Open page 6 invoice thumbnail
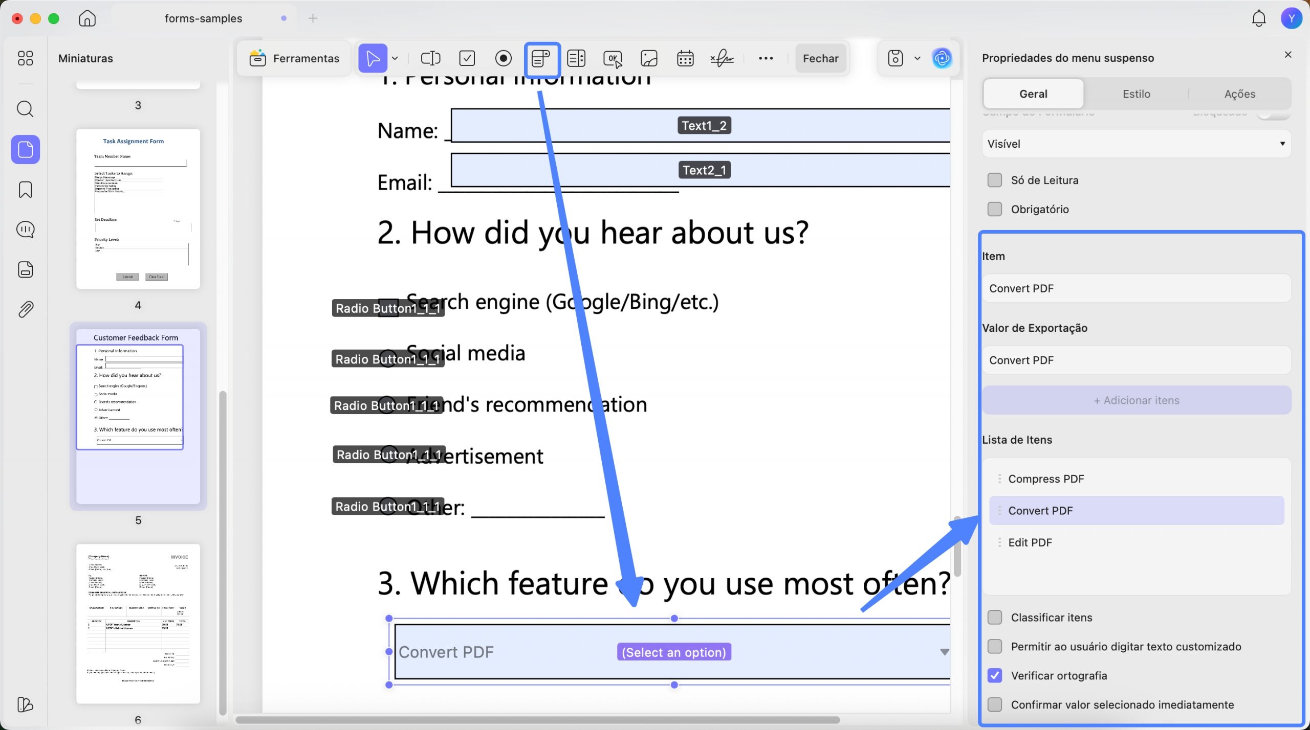 (138, 624)
